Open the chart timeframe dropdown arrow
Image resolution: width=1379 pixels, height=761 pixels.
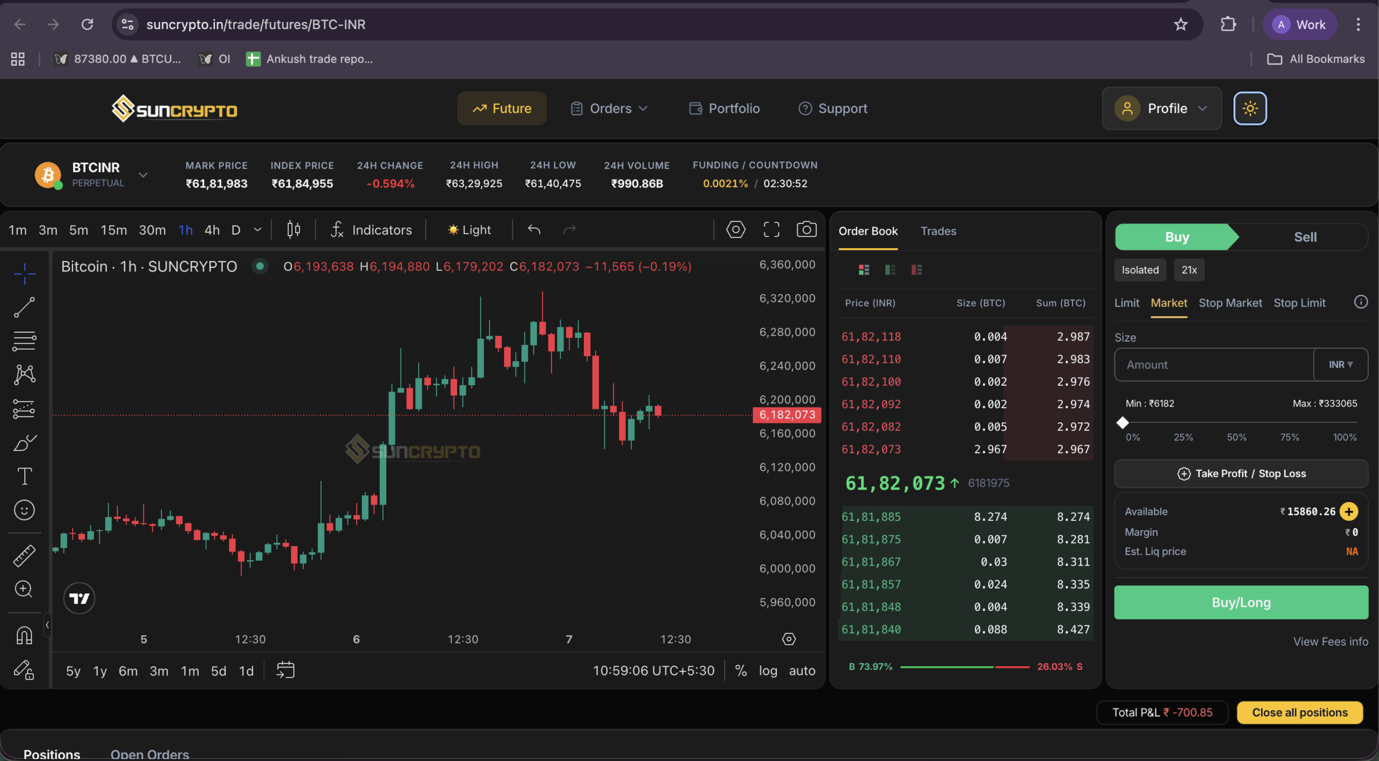click(x=257, y=229)
